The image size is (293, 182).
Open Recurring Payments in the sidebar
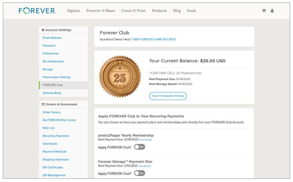tap(56, 136)
